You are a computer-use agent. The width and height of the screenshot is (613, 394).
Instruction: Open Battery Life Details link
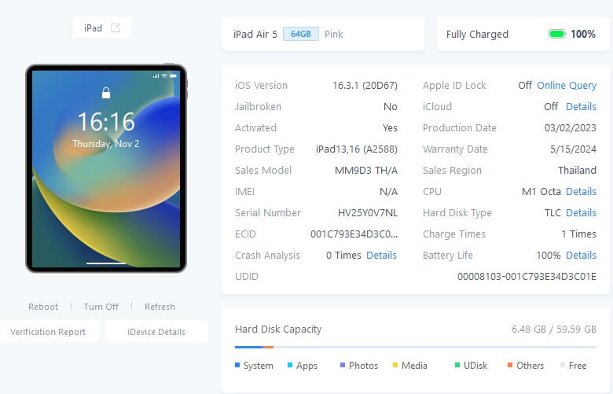tap(581, 255)
